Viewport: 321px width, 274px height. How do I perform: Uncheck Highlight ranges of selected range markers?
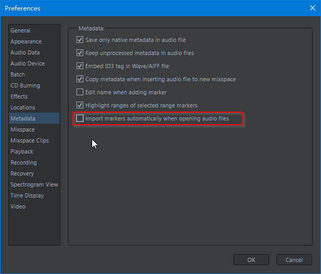[80, 105]
